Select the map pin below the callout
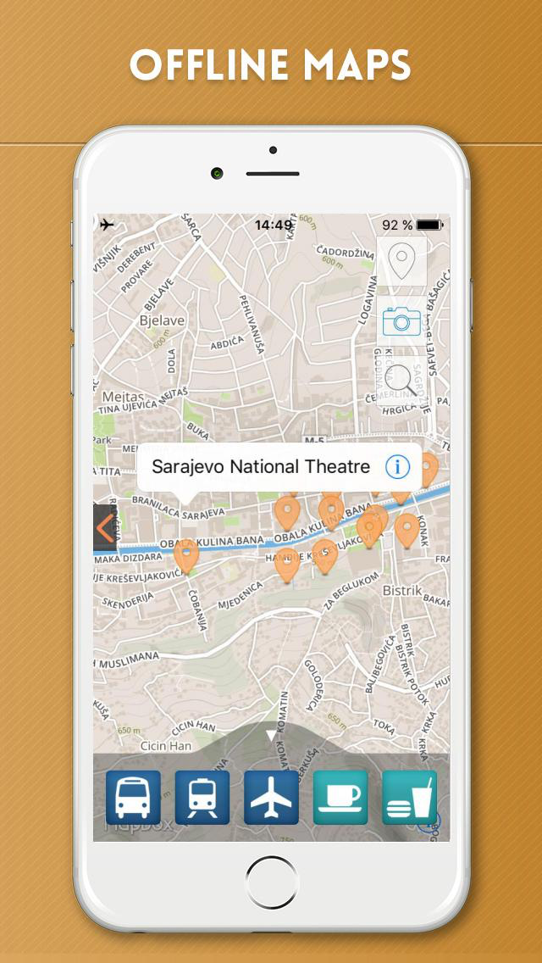542x963 pixels. (186, 556)
